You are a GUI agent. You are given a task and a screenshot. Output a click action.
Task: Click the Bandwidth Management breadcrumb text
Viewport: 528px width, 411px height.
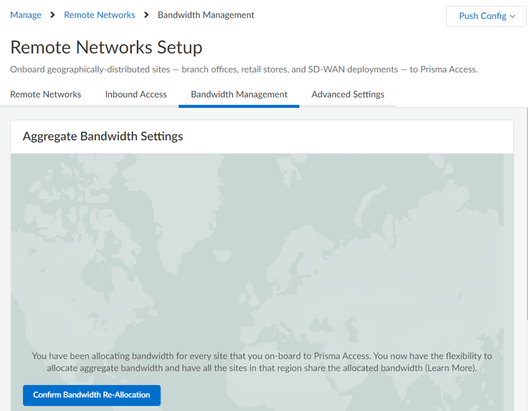click(206, 15)
